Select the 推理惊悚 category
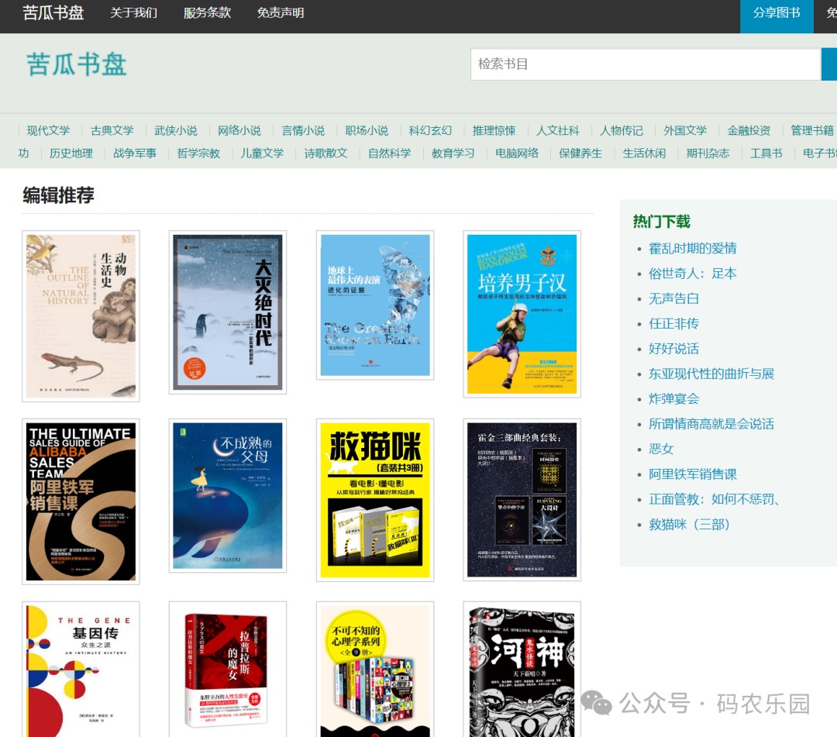The width and height of the screenshot is (837, 737). coord(494,130)
